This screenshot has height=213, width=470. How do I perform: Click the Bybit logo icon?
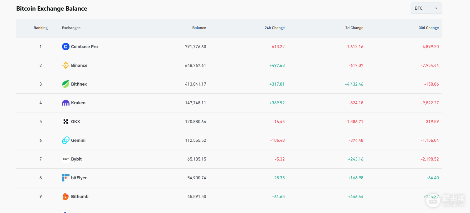(x=65, y=159)
